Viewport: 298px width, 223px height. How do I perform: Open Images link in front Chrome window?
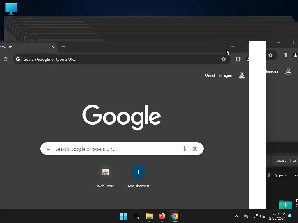tap(226, 75)
